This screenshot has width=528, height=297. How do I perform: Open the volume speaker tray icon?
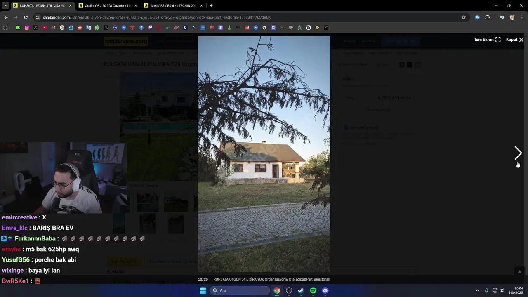pyautogui.click(x=502, y=290)
